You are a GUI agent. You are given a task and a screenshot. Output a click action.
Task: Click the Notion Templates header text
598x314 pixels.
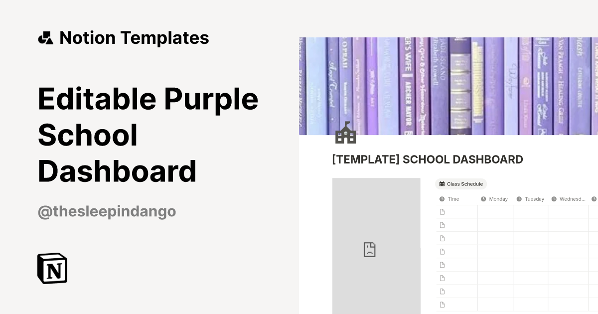(x=134, y=37)
